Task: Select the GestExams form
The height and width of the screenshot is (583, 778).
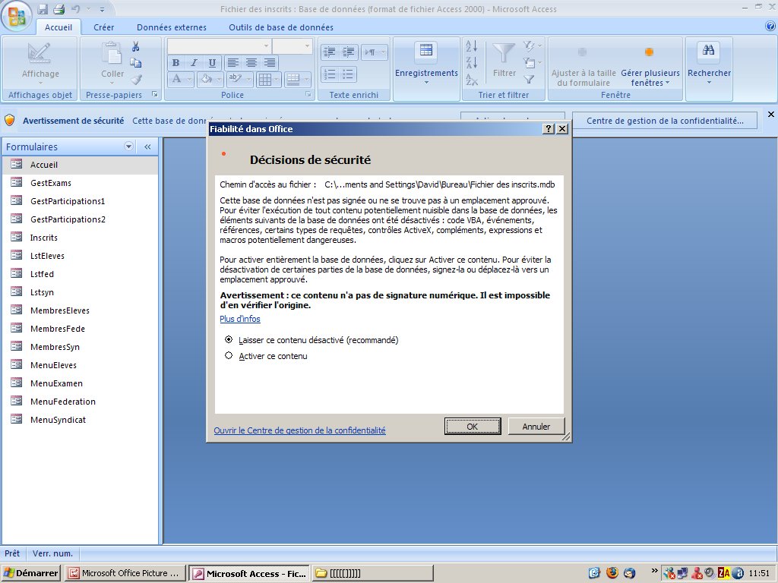Action: click(x=80, y=183)
